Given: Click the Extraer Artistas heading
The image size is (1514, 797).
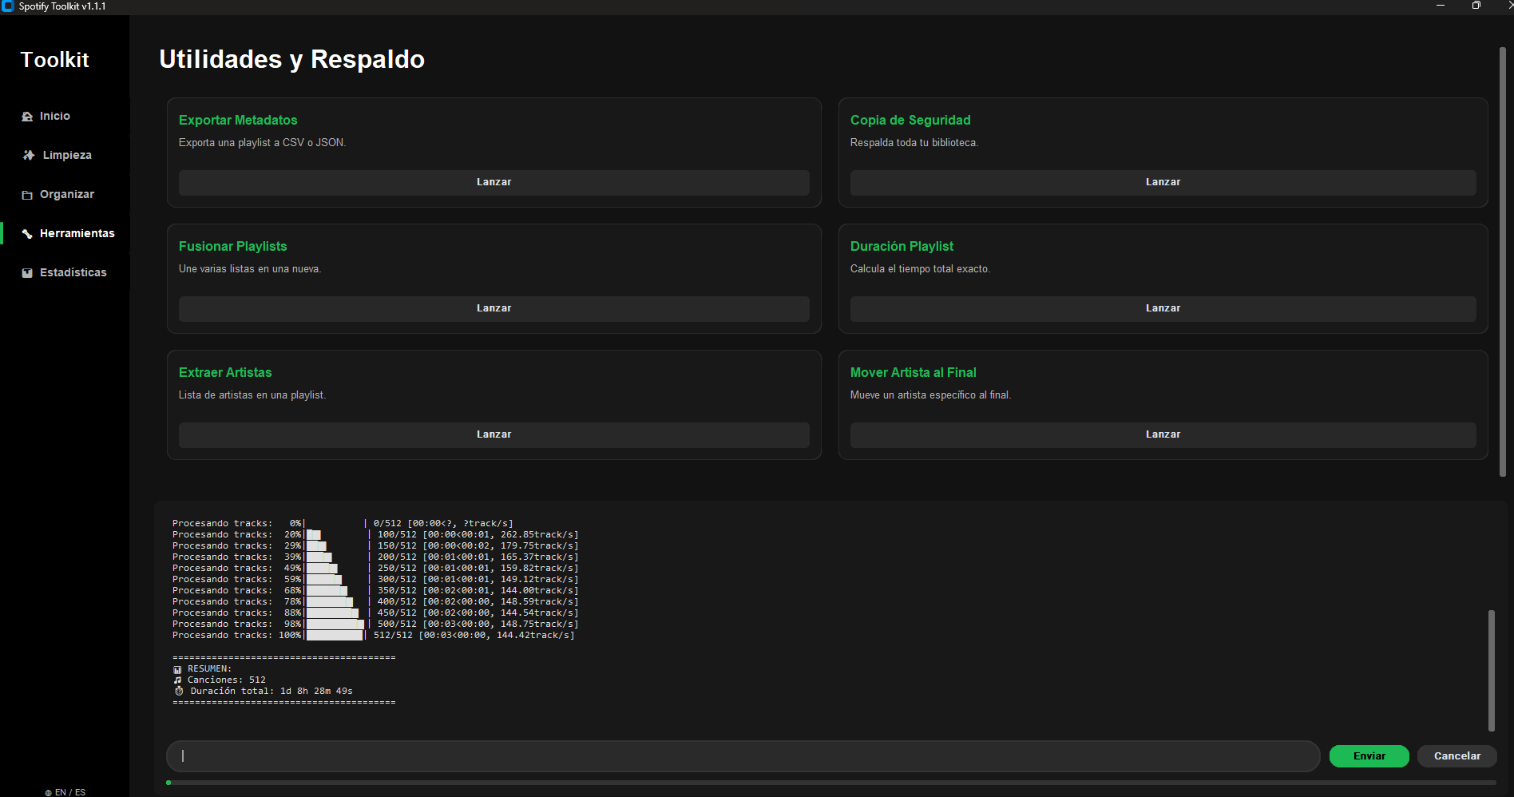Looking at the screenshot, I should tap(225, 373).
